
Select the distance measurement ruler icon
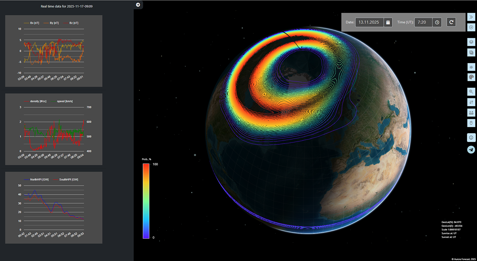coord(471,113)
